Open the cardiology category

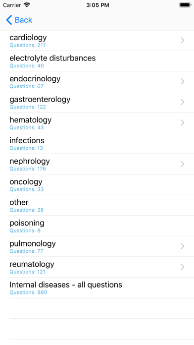pos(97,41)
